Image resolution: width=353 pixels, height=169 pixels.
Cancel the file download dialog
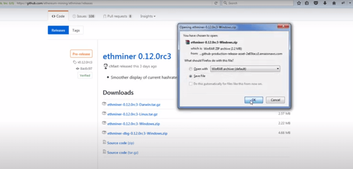275,100
